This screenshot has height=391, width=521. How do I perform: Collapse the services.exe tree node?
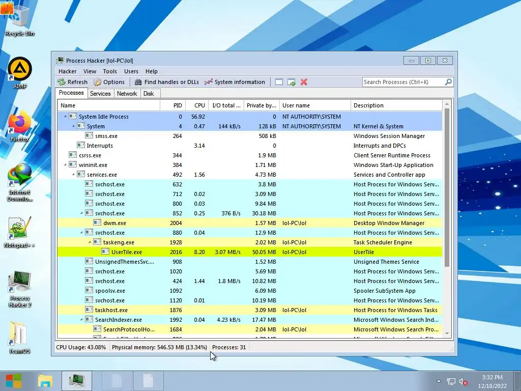(x=73, y=174)
